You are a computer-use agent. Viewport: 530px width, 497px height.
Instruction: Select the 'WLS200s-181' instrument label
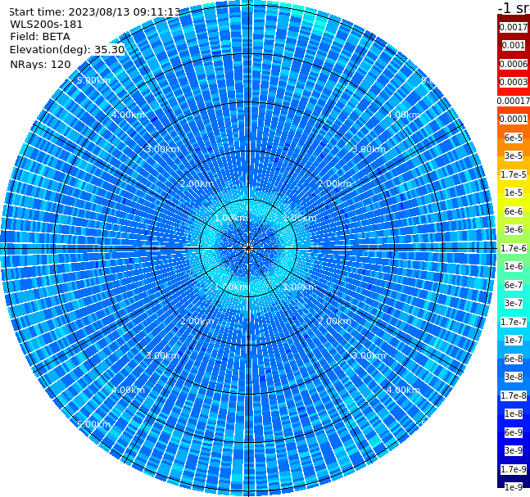(x=47, y=25)
